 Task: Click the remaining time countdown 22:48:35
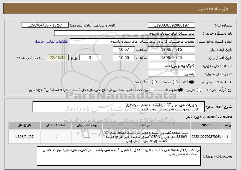click(x=58, y=58)
